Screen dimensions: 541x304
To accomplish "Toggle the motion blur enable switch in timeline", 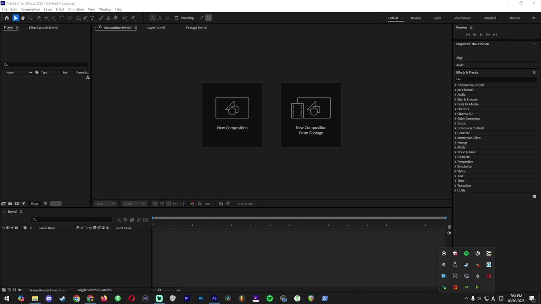I will pos(139,220).
